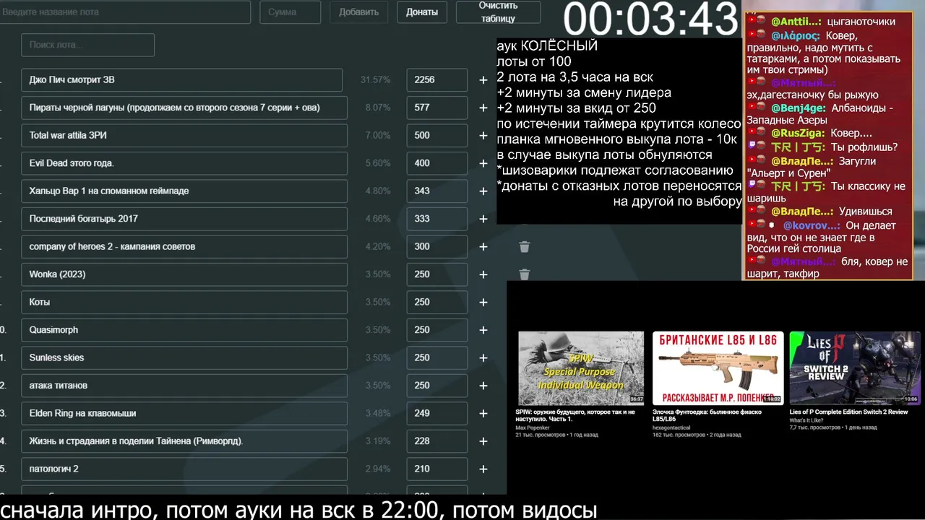Add amount to Evil Dead этого года
Screen dimensions: 925x520
tap(483, 163)
